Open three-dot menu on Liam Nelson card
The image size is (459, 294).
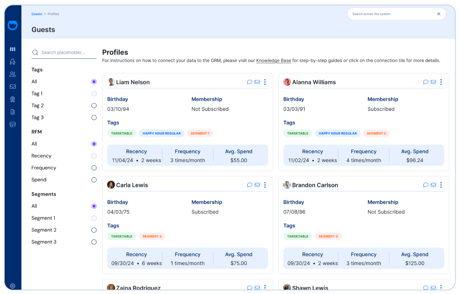[265, 82]
